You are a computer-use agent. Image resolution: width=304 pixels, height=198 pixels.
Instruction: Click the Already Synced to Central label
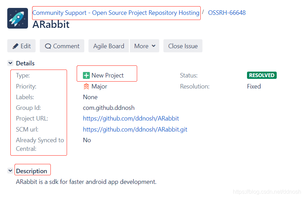[40, 144]
